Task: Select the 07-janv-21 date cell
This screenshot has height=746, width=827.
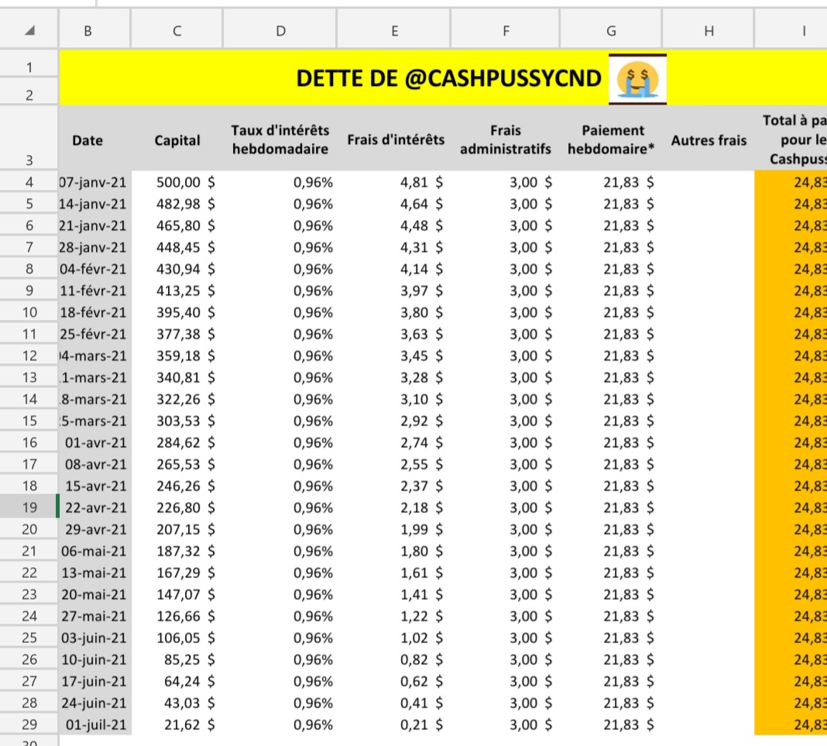Action: tap(95, 182)
